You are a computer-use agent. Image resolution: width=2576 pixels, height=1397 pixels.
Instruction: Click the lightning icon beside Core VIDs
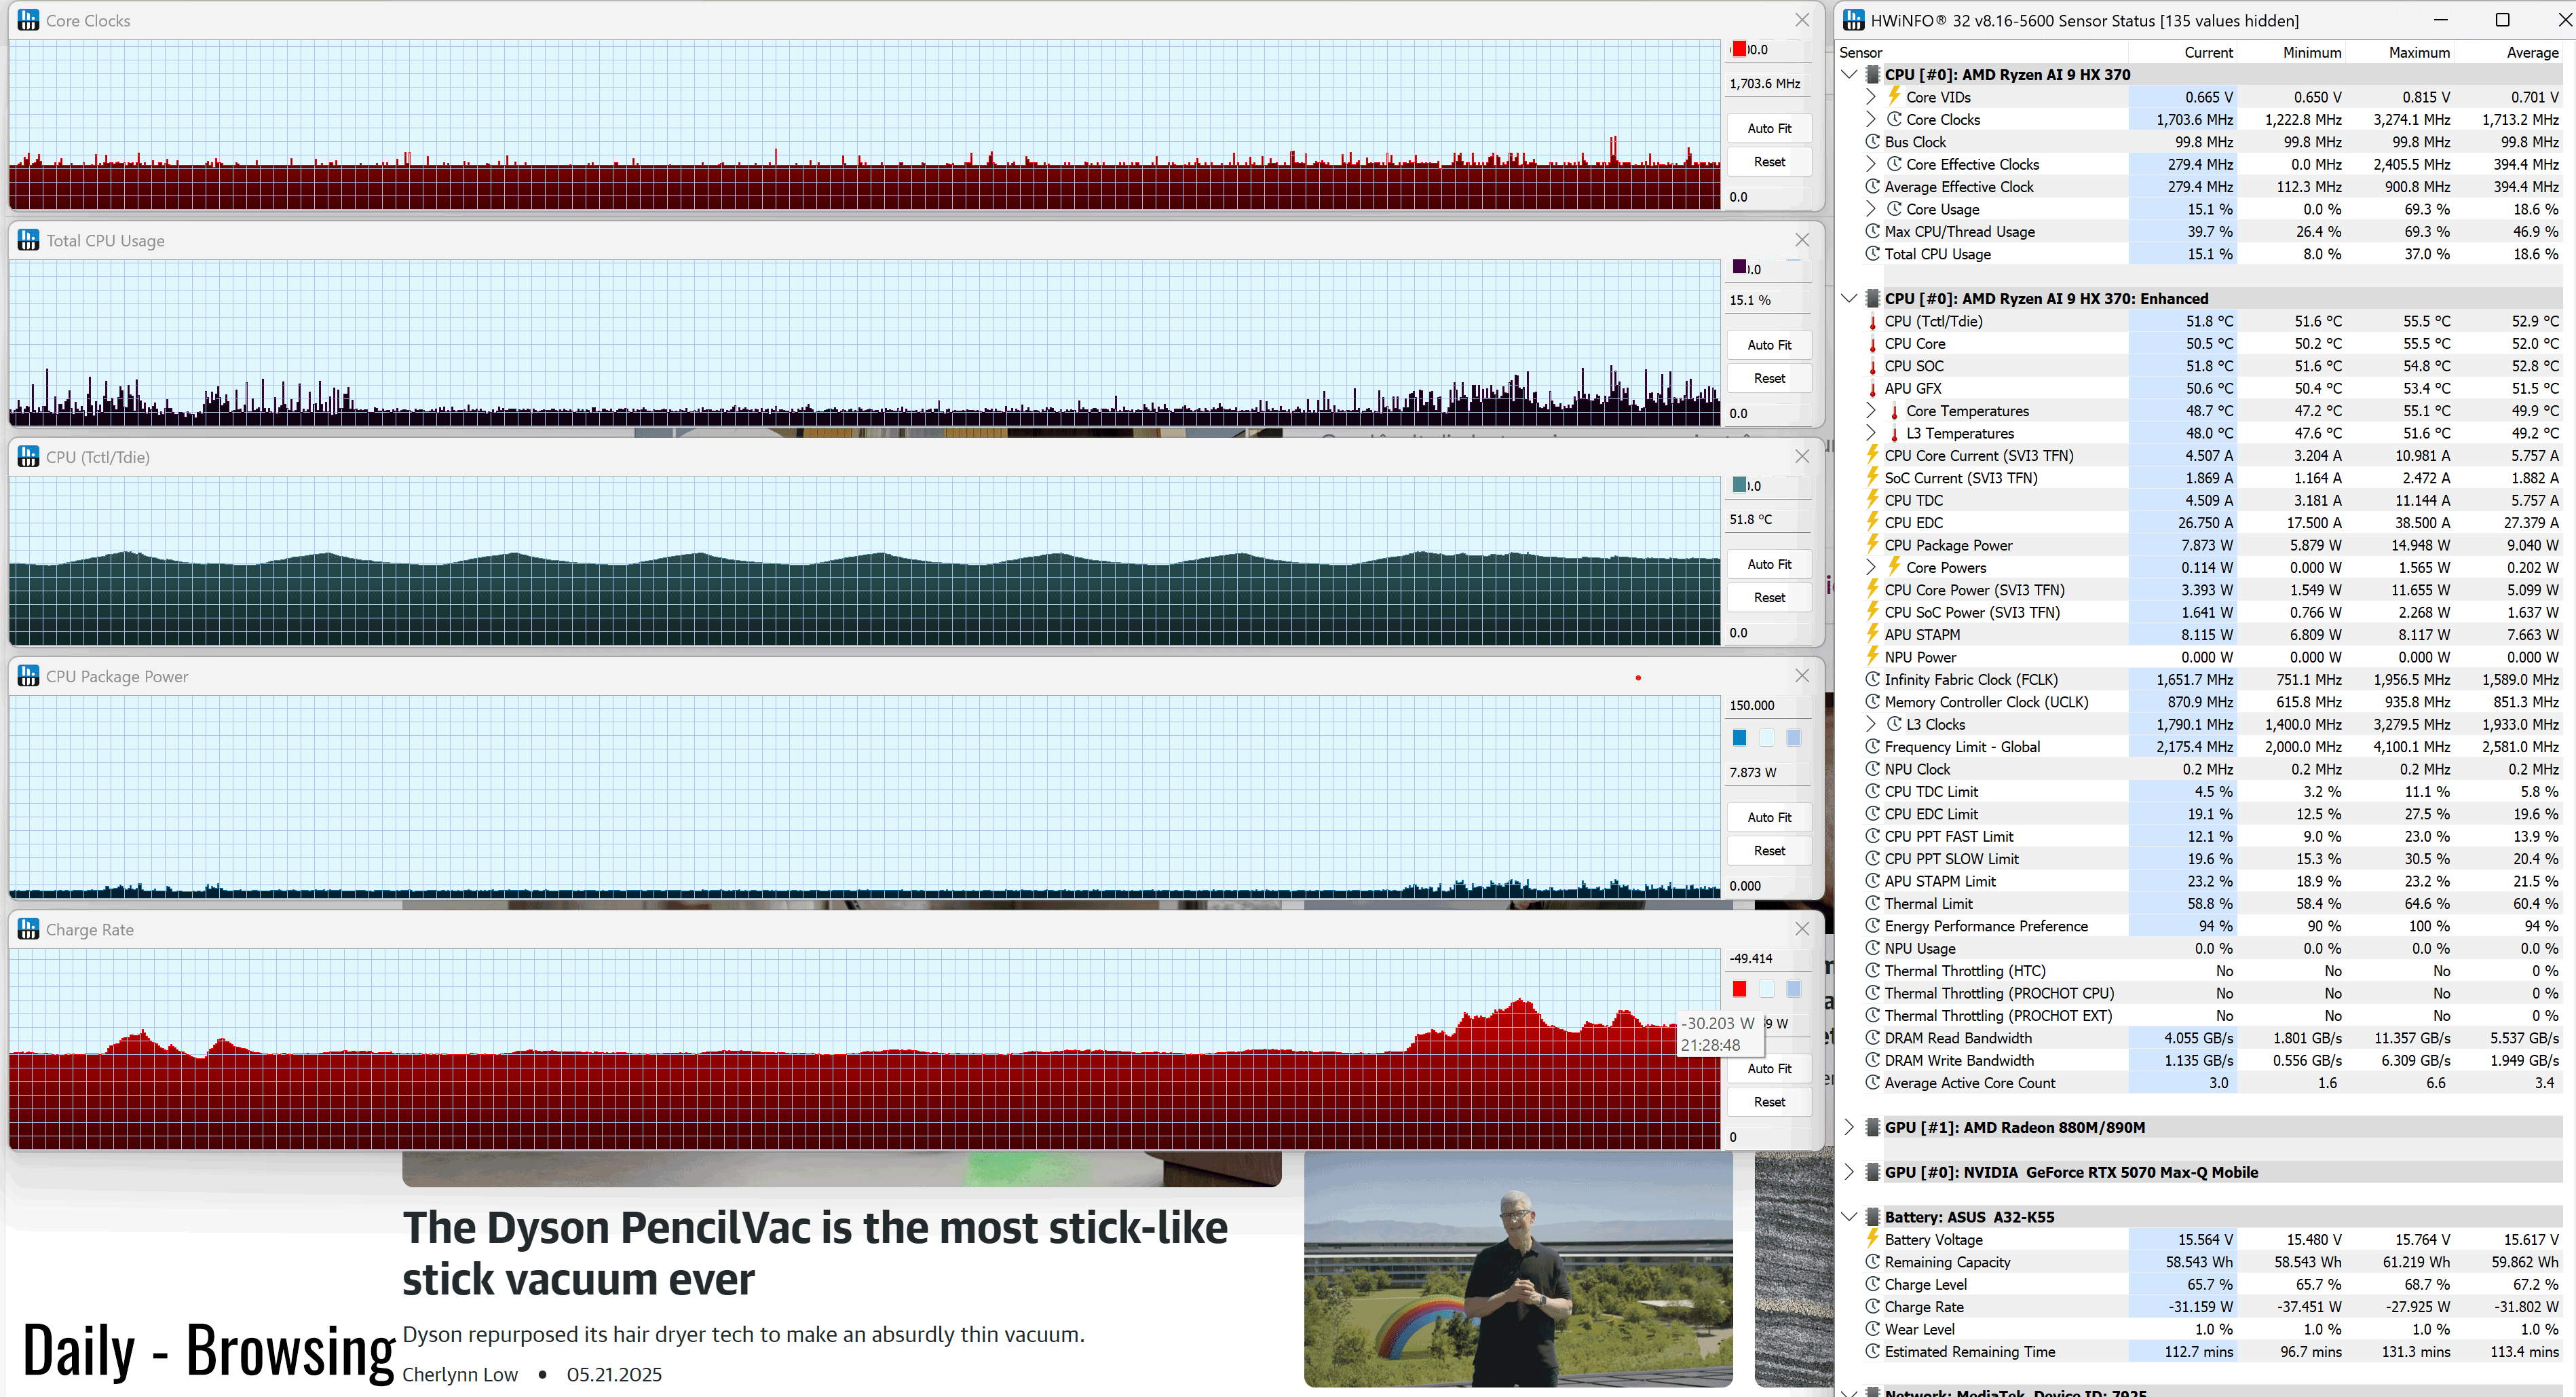click(x=1893, y=96)
